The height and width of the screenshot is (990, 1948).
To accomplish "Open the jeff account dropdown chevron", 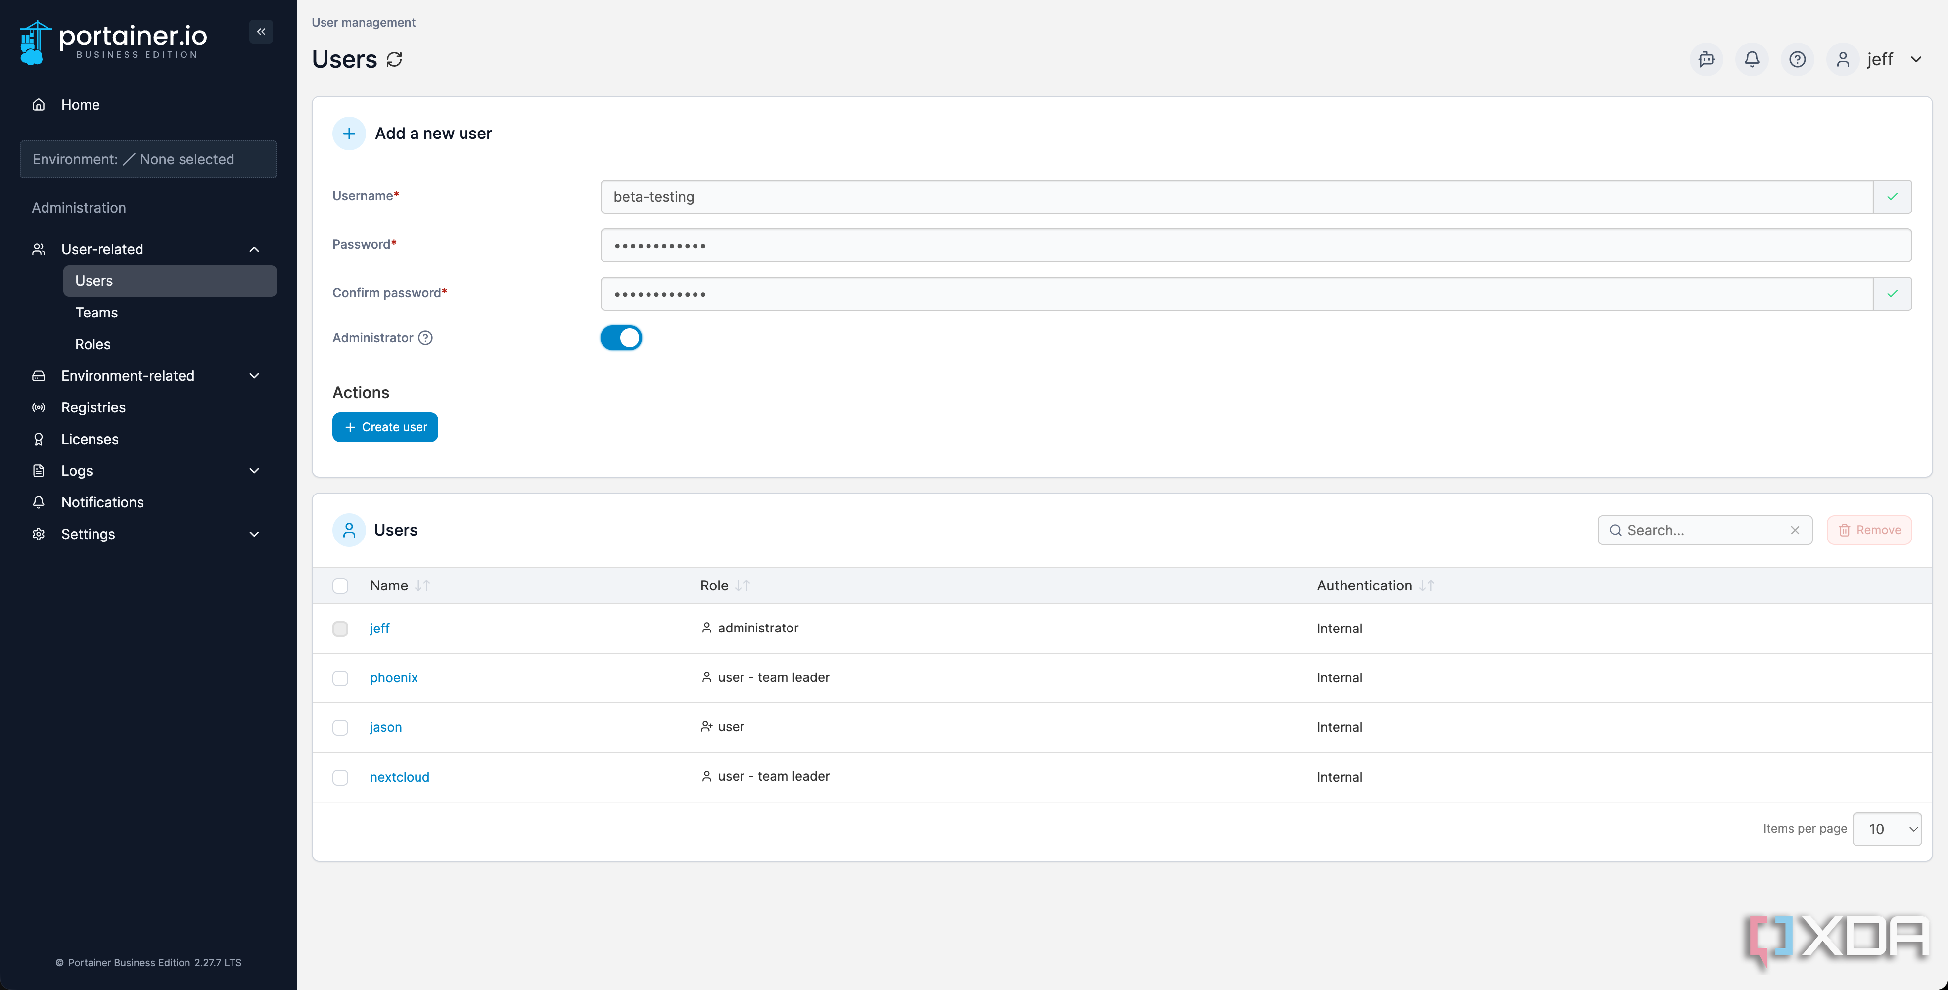I will tap(1915, 60).
